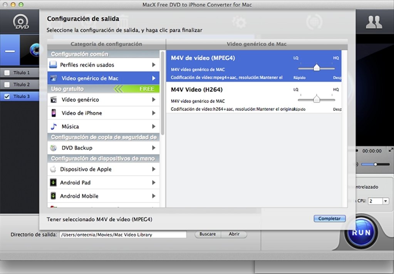This screenshot has height=274, width=394.
Task: Enable the Título 1 checkbox
Action: click(7, 73)
